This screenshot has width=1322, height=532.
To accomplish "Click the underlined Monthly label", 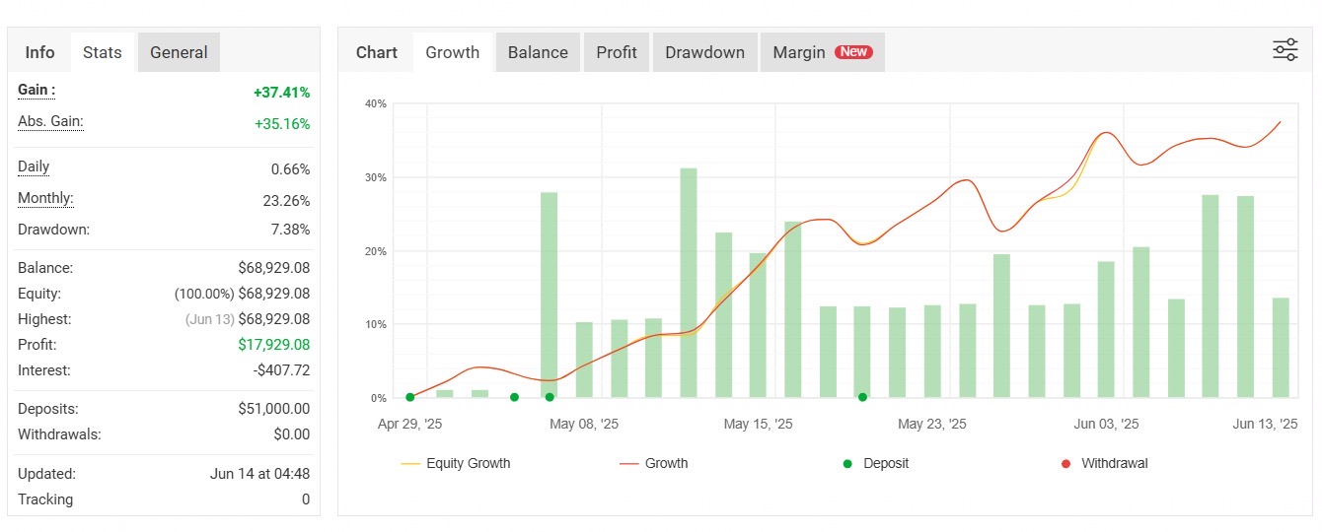I will click(45, 199).
